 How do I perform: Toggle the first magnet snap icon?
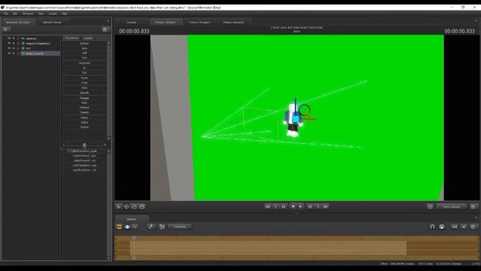click(x=432, y=227)
